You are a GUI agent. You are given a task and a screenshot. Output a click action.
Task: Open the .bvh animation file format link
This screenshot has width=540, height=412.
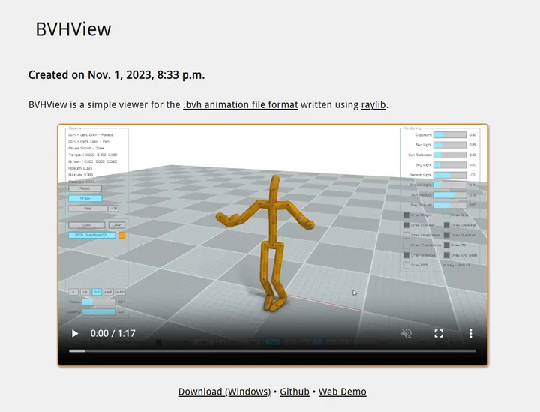click(240, 104)
